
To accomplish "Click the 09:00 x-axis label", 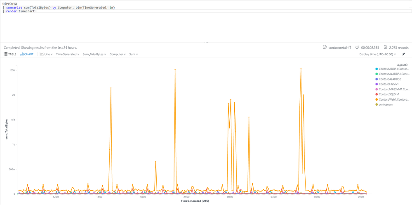I will [x=361, y=197].
